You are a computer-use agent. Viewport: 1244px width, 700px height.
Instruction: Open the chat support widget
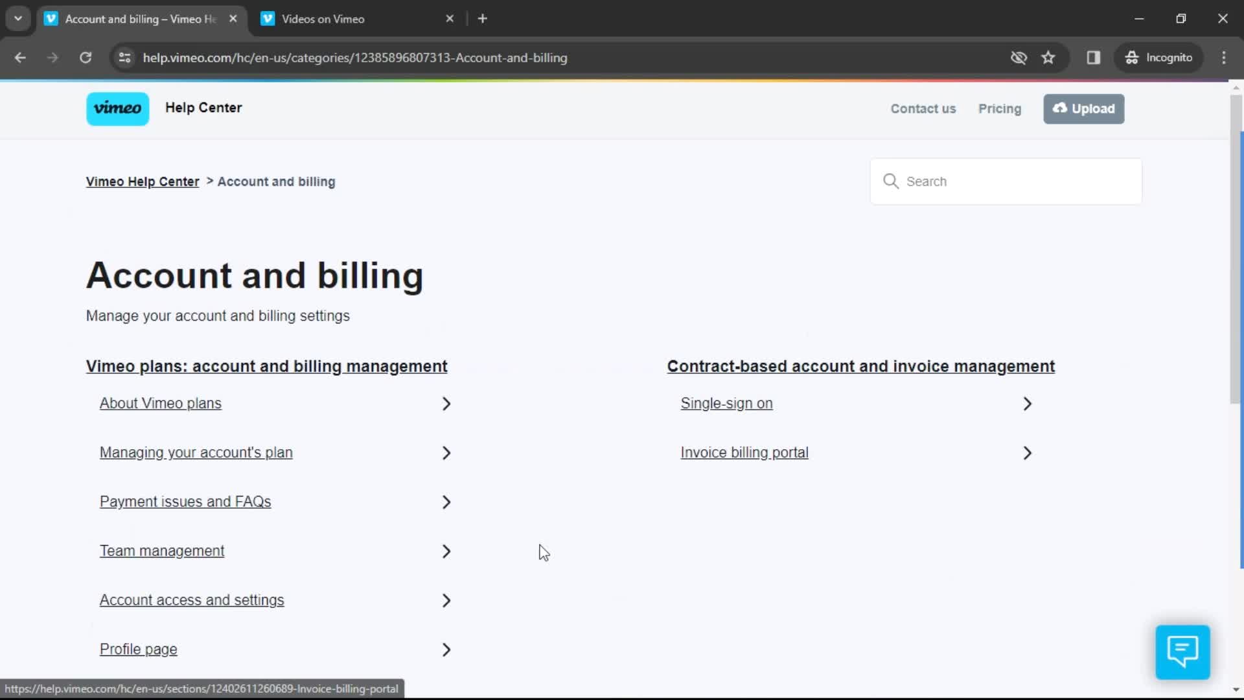(1182, 651)
